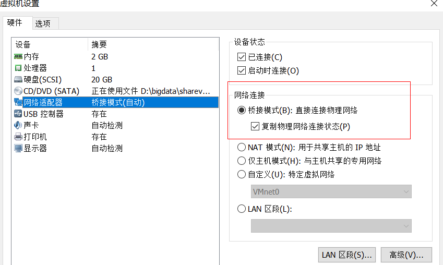443x265 pixels.
Task: Open the LAN 区段(S)... button
Action: click(346, 255)
